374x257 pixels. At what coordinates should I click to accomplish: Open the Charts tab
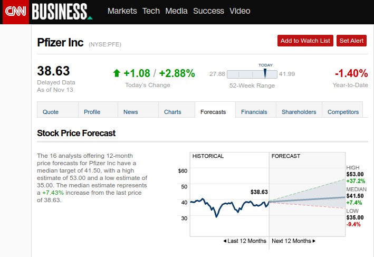click(172, 112)
